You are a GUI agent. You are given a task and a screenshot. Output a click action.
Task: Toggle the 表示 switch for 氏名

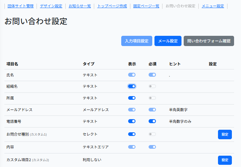(x=132, y=75)
